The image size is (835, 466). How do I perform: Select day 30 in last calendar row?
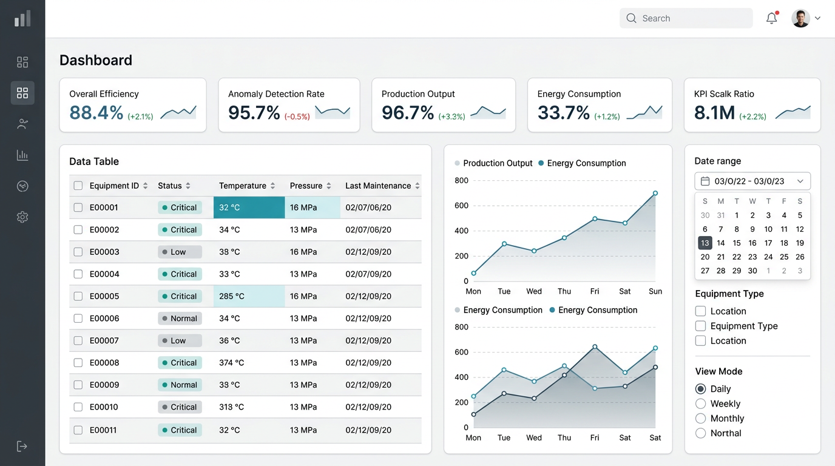[x=752, y=271]
